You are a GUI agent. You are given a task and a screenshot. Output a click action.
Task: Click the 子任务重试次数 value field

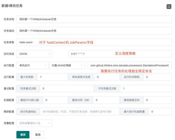[146, 88]
